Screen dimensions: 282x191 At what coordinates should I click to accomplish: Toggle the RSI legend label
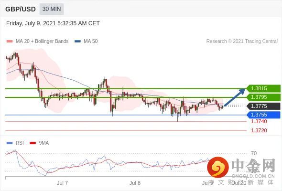pyautogui.click(x=20, y=143)
